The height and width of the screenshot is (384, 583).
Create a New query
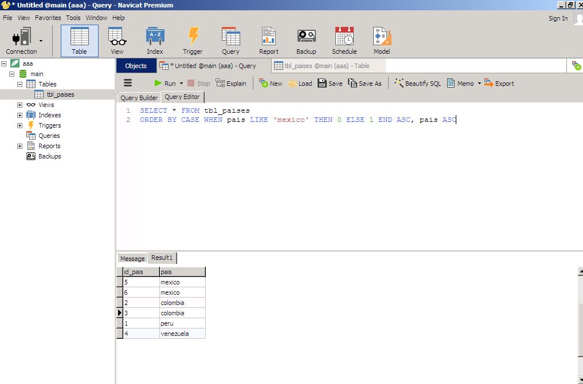click(271, 84)
